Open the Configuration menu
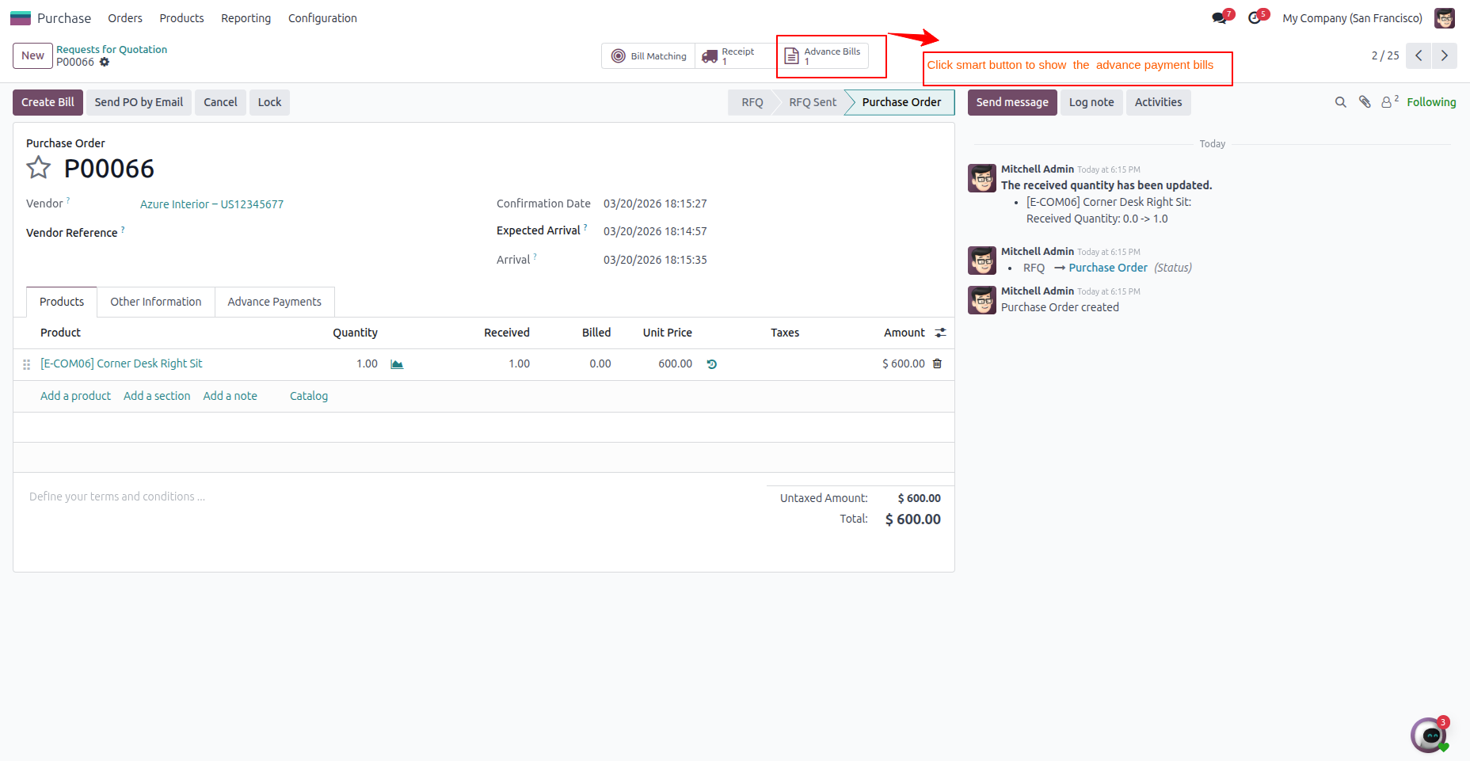This screenshot has height=761, width=1470. pos(322,18)
